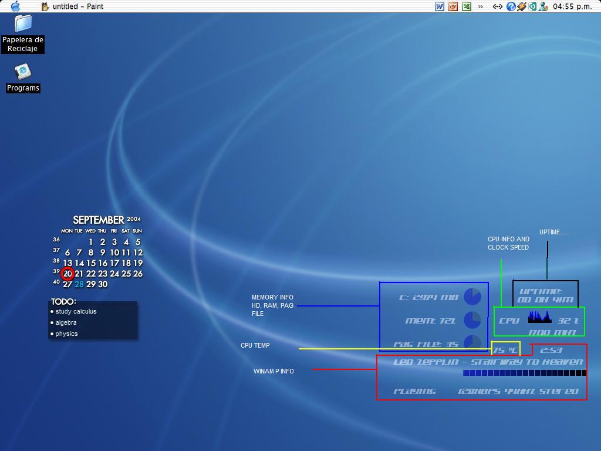
Task: Click the 04:55 p.m. clock
Action: tap(572, 6)
